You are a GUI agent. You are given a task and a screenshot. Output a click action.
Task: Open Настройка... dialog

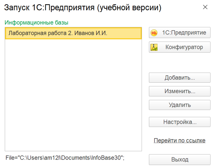pyautogui.click(x=180, y=122)
